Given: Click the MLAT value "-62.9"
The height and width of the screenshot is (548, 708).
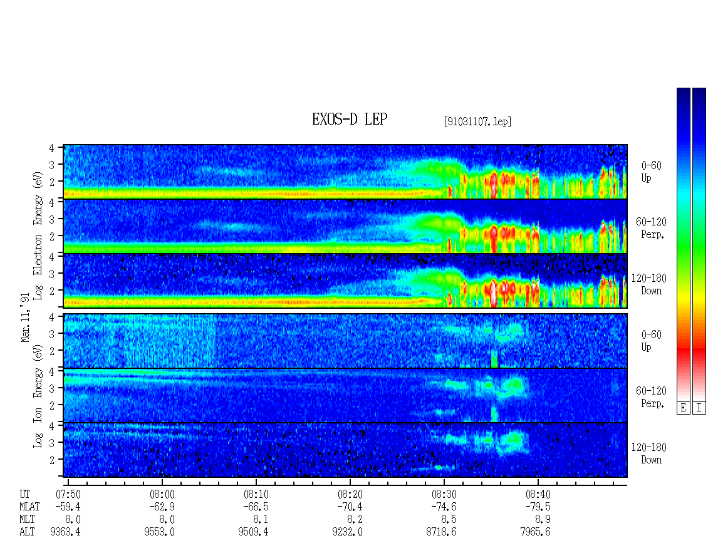Looking at the screenshot, I should (162, 507).
